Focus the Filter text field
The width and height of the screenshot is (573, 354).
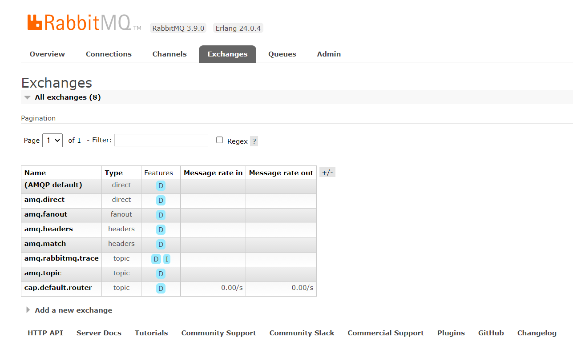click(161, 140)
